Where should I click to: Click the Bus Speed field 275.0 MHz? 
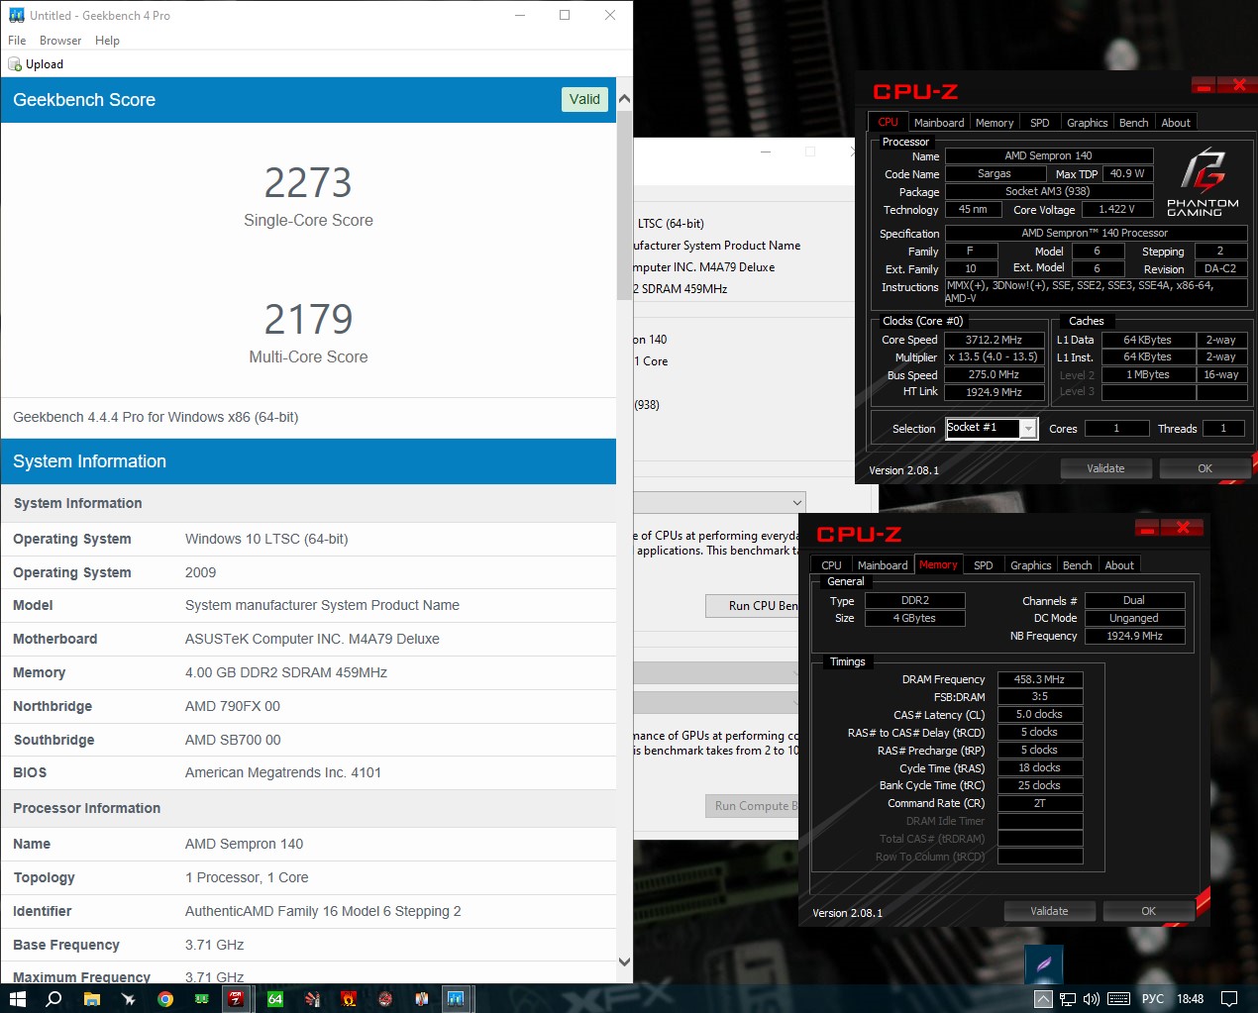pos(994,374)
